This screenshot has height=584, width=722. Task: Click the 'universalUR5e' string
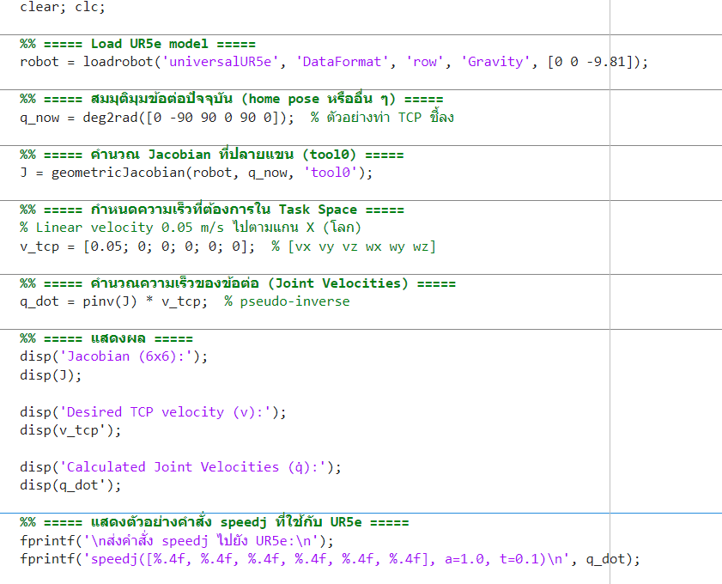point(220,62)
